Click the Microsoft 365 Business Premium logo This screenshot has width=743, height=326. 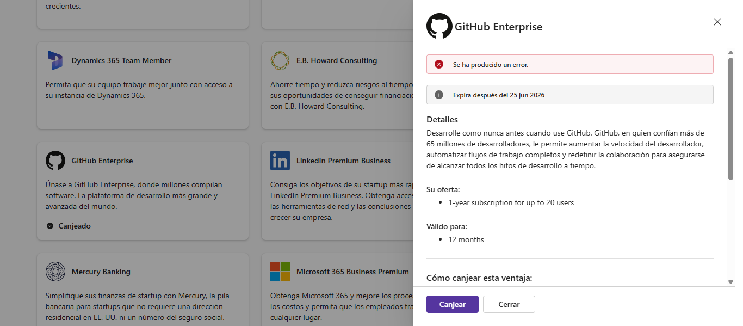280,272
